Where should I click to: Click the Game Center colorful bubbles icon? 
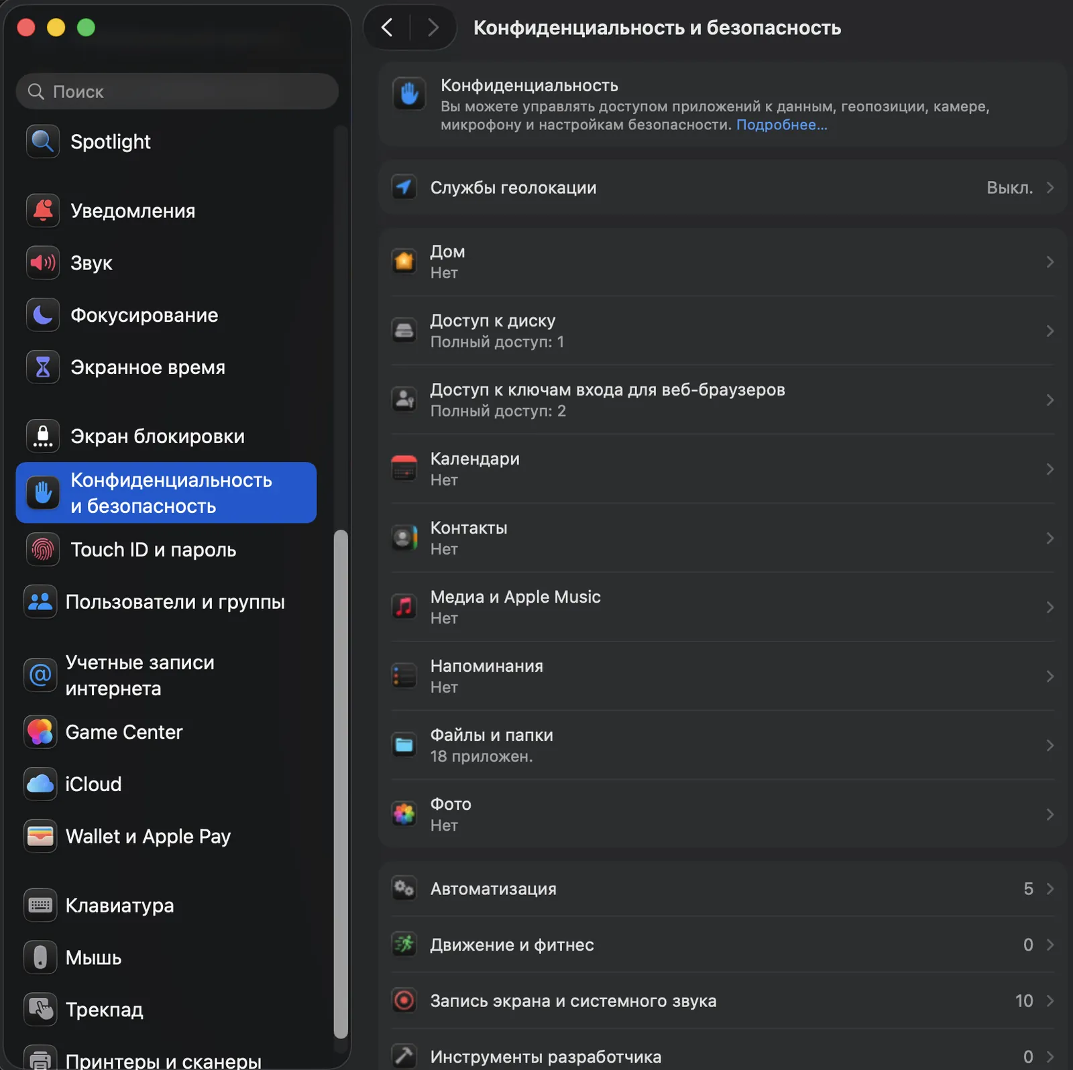click(40, 732)
